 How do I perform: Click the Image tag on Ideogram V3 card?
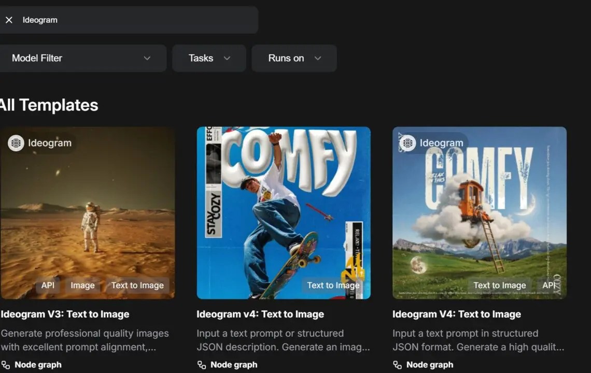coord(82,285)
